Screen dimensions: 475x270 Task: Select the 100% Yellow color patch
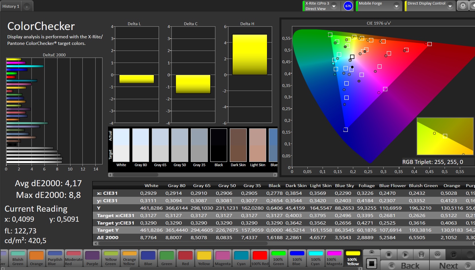click(353, 258)
